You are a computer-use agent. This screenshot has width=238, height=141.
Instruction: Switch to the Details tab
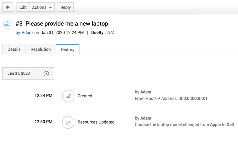pyautogui.click(x=14, y=49)
